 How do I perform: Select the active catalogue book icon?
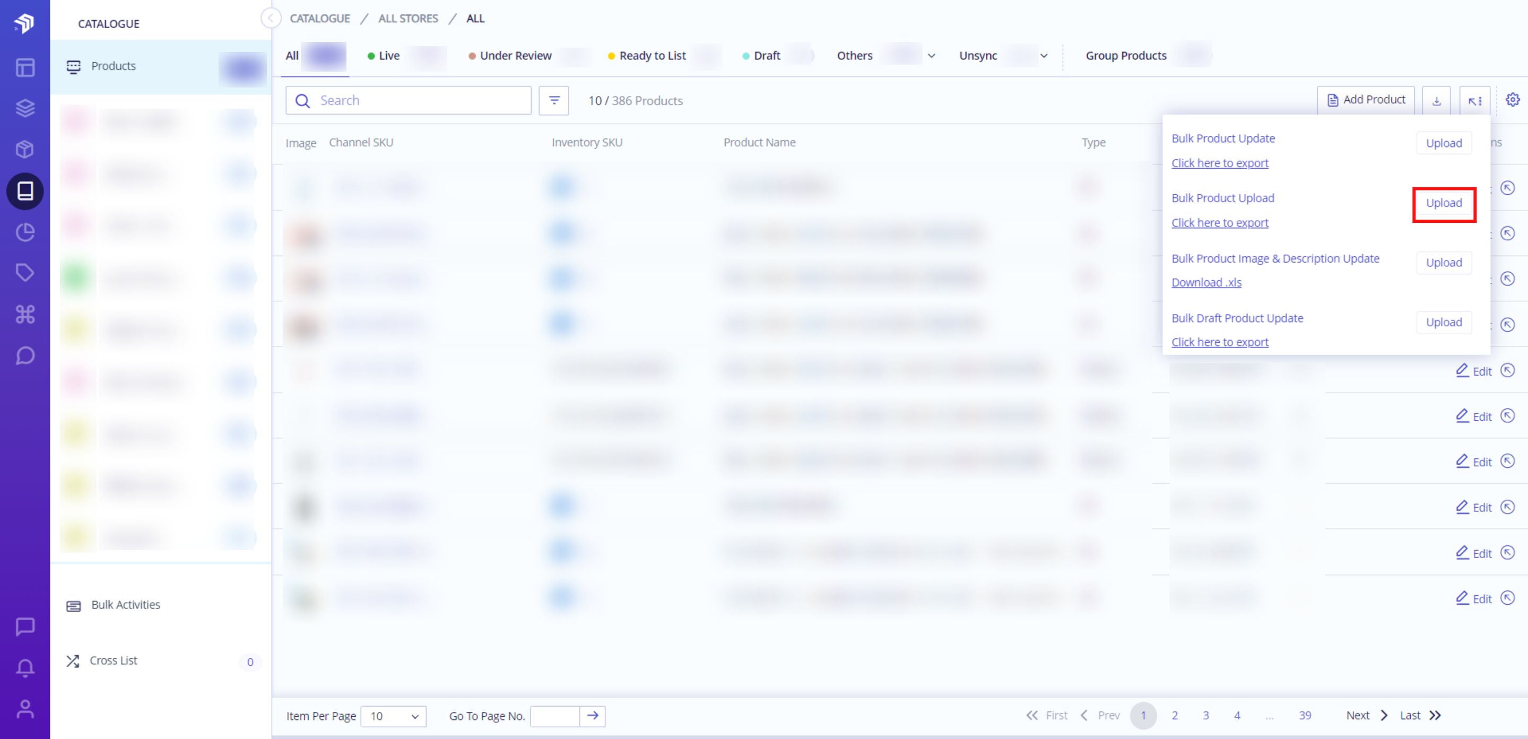point(25,191)
